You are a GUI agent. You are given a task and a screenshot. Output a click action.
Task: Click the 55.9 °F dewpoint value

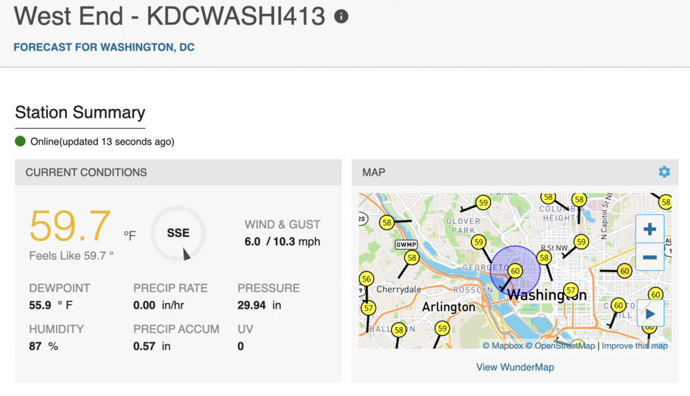(50, 305)
